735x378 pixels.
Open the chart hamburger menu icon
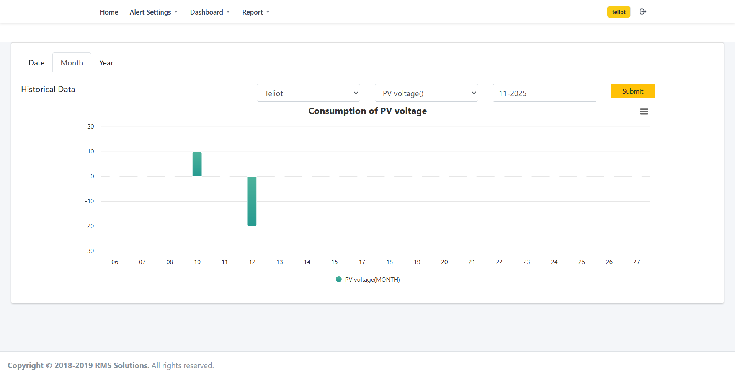pos(644,112)
